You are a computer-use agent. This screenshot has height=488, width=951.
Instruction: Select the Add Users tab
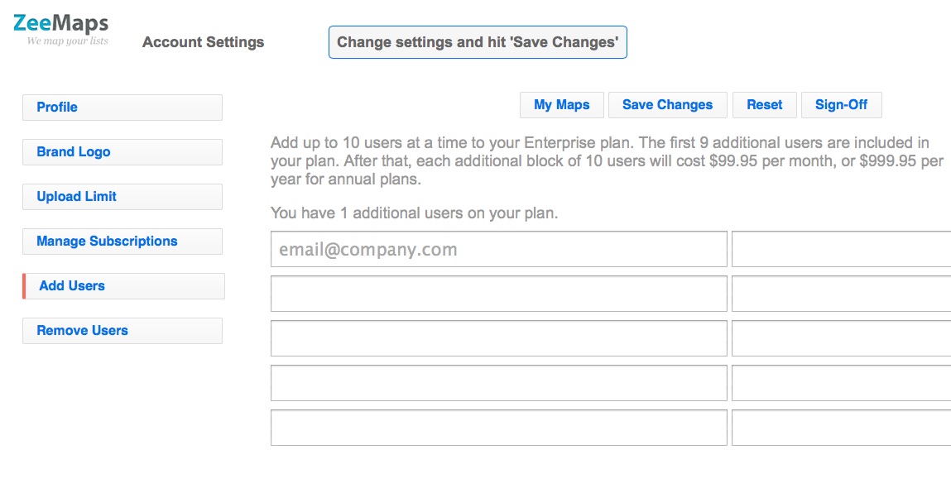pyautogui.click(x=123, y=286)
